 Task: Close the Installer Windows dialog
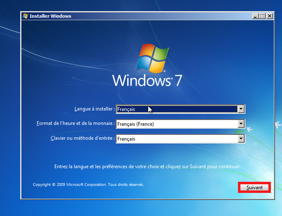coord(269,16)
